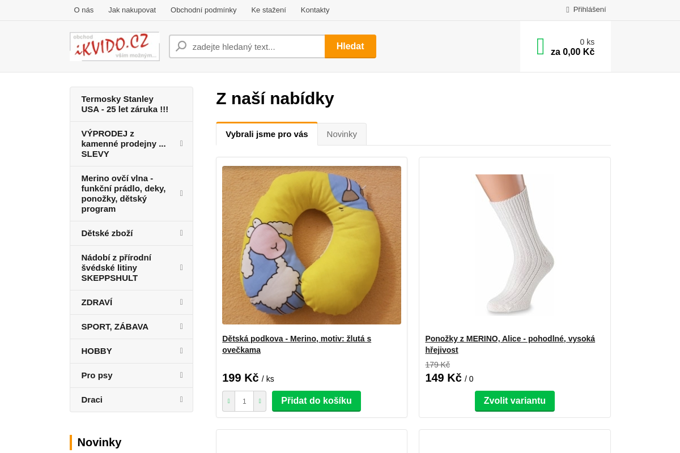
Task: Click the chevron next to Pro psy
Action: [x=181, y=375]
